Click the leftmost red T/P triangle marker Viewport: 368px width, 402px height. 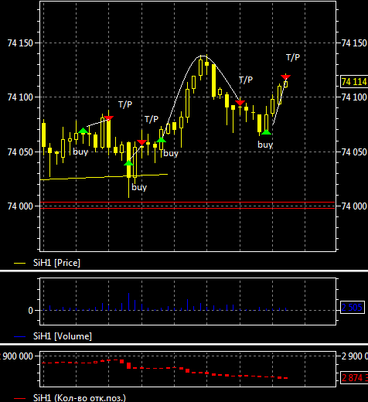point(109,118)
